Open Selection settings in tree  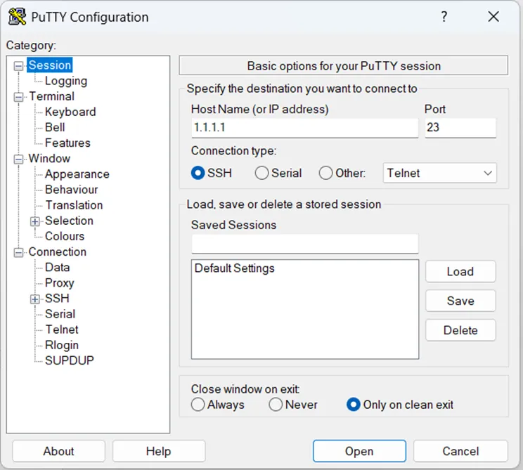click(x=69, y=221)
